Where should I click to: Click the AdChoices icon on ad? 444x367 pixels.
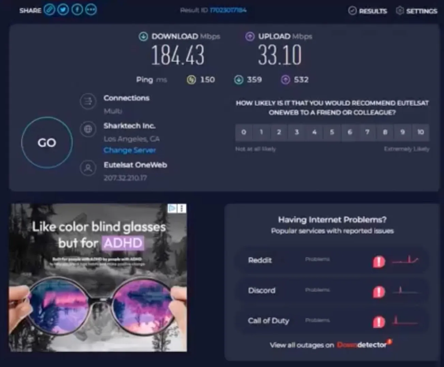173,208
